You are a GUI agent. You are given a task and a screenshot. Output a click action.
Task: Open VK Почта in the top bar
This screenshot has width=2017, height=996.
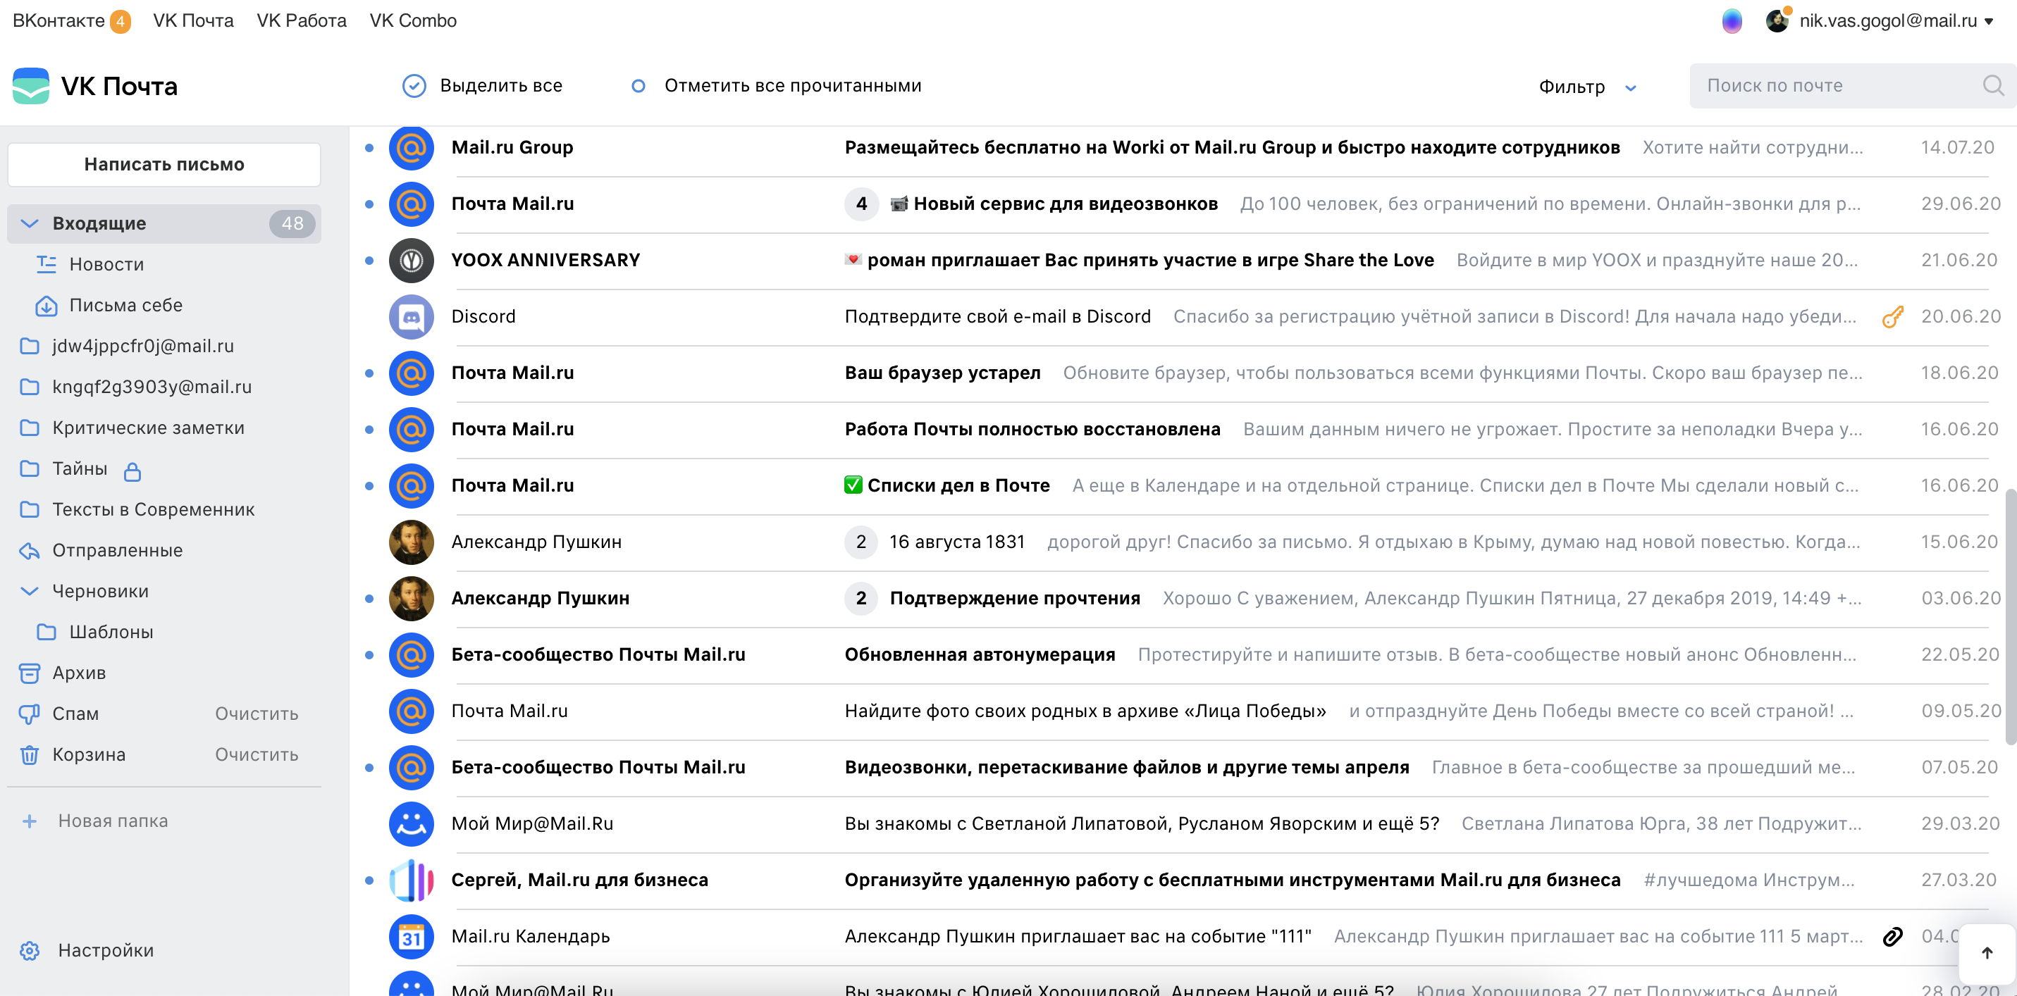point(193,21)
